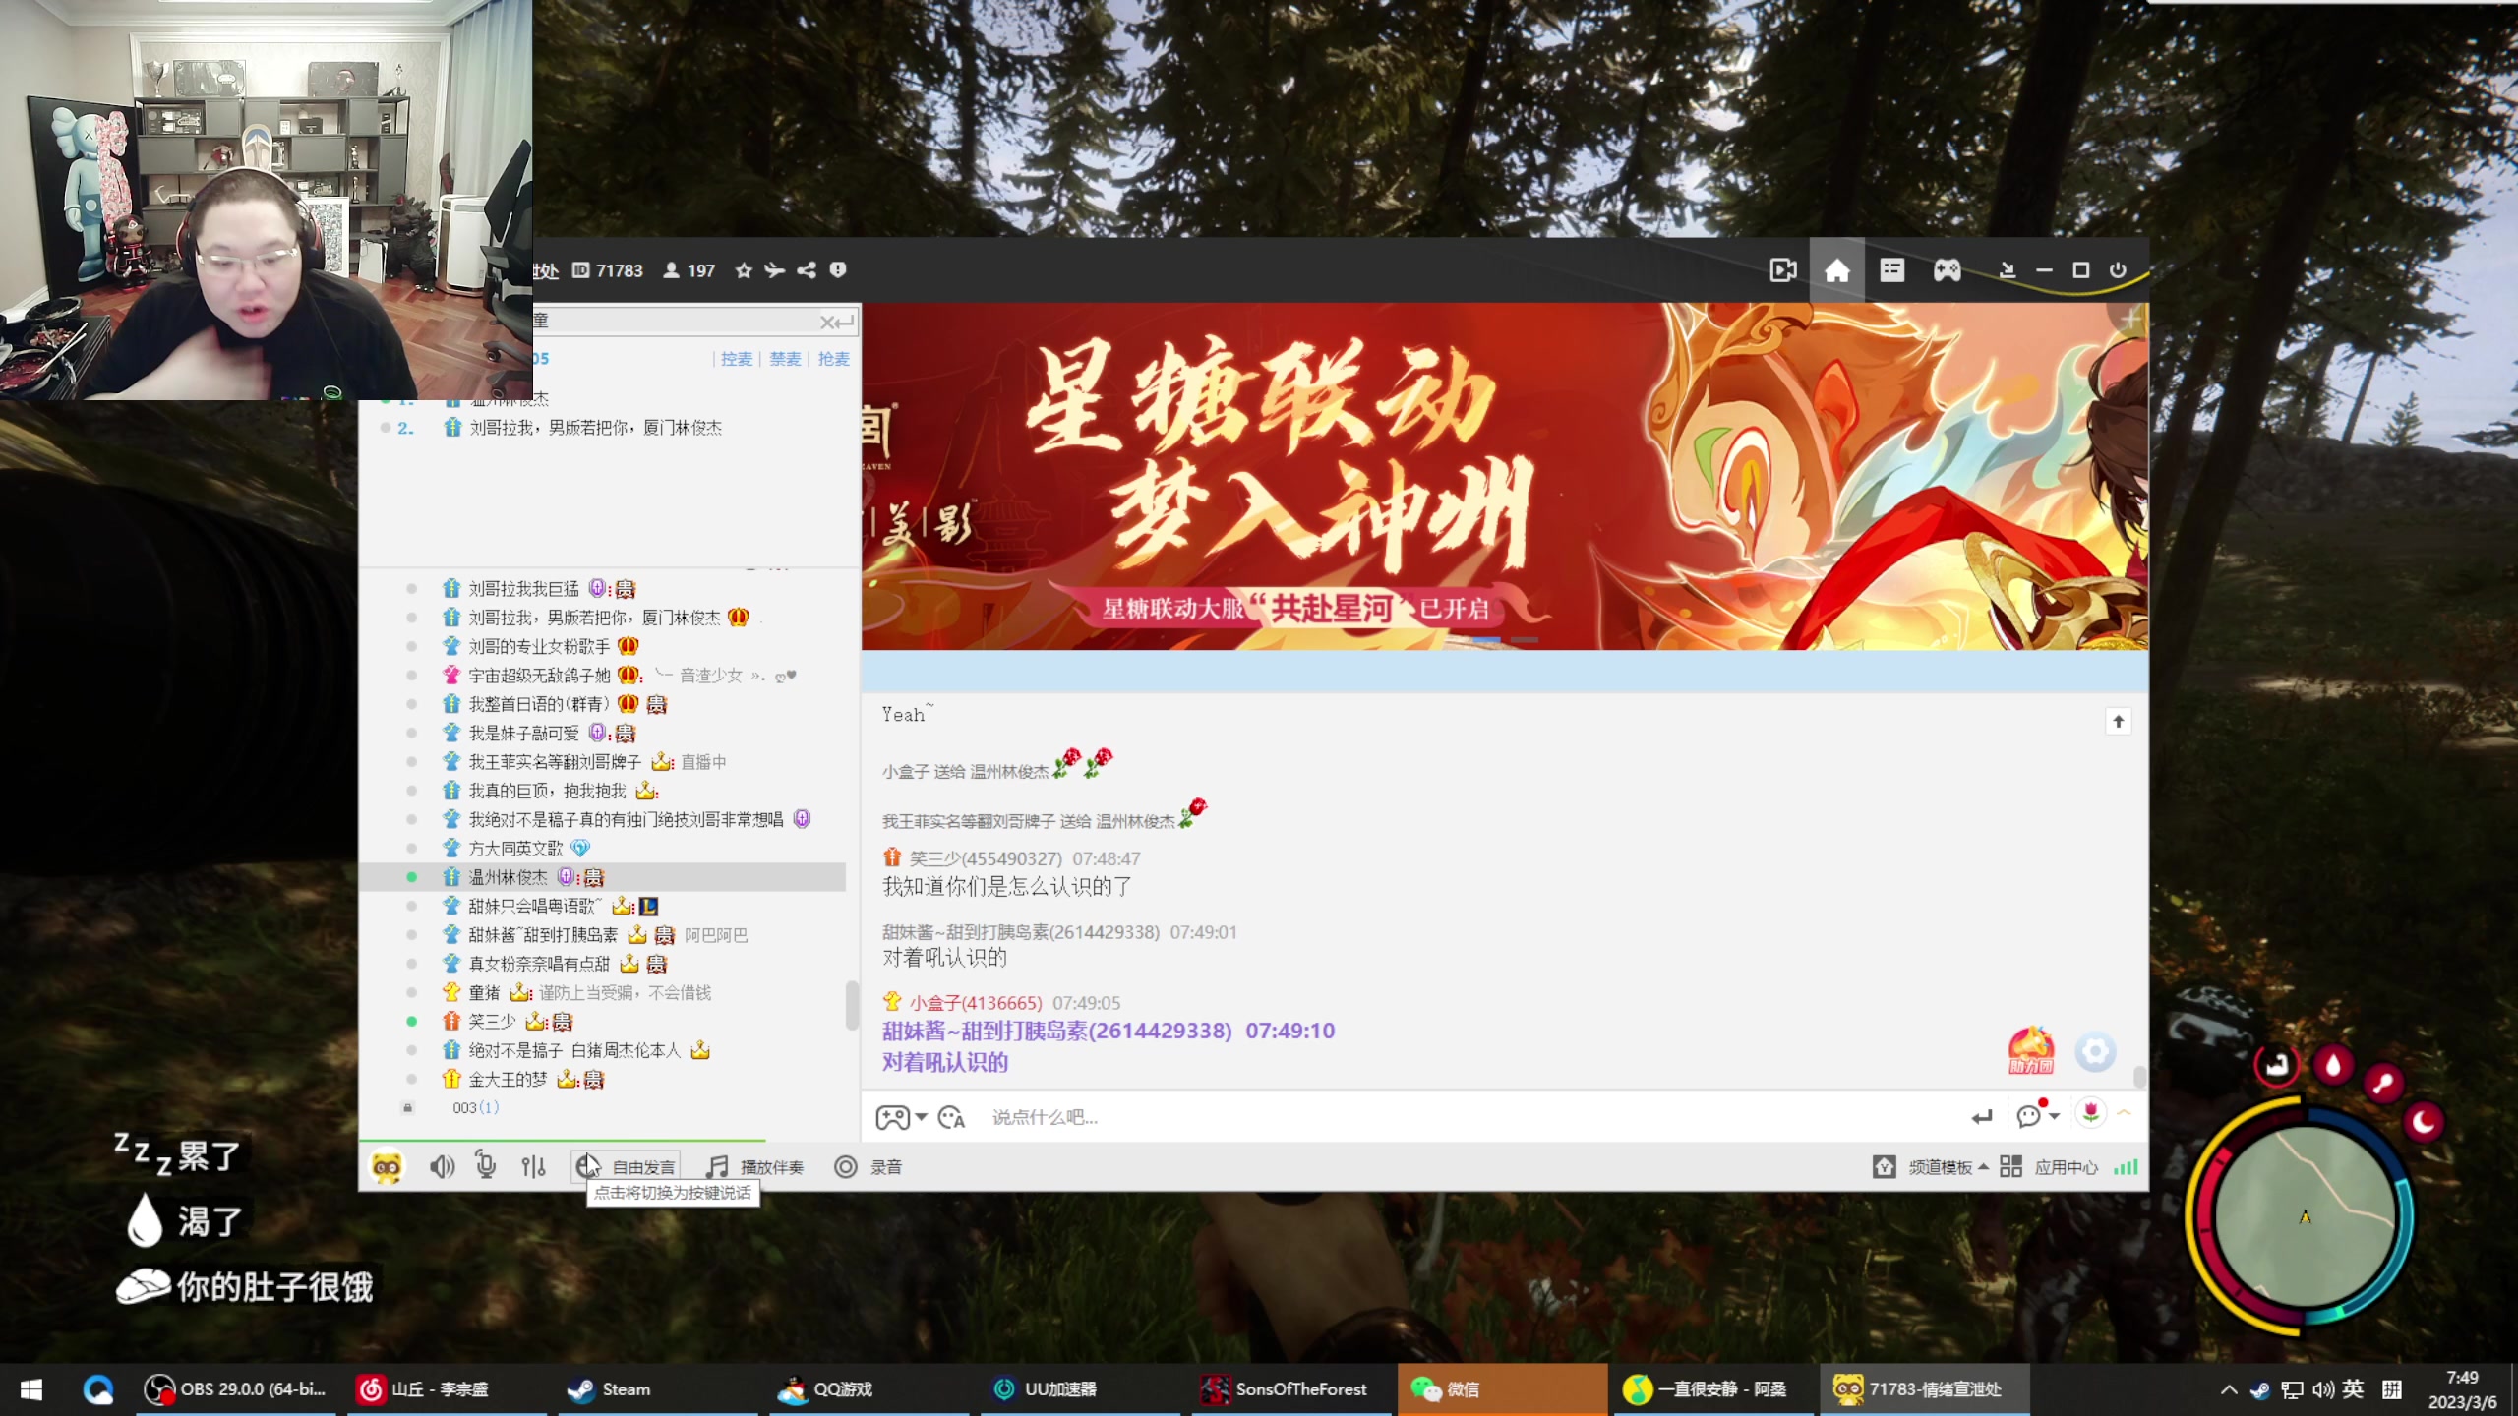Viewport: 2518px width, 1416px height.
Task: Expand the emoji text input dropdown
Action: (951, 1118)
